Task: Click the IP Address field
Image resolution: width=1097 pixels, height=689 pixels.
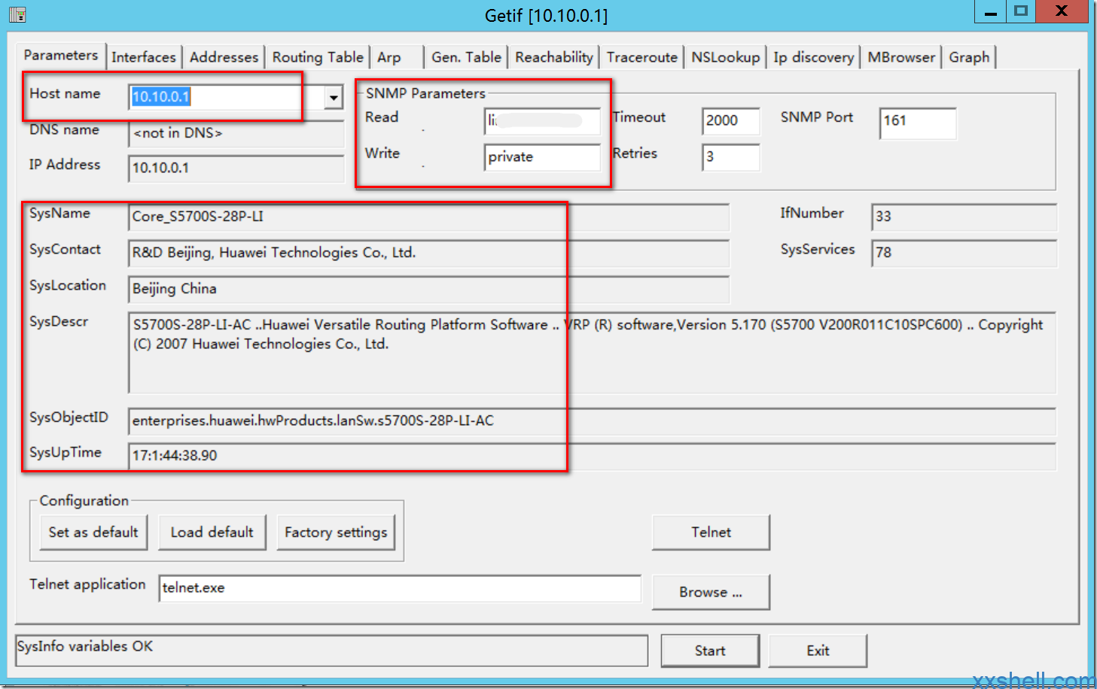Action: [x=236, y=168]
